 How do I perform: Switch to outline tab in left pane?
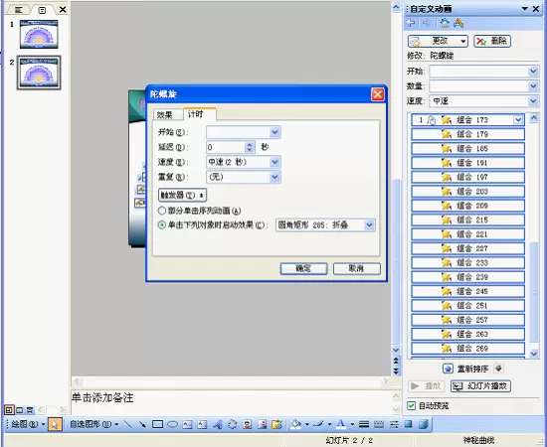[19, 10]
